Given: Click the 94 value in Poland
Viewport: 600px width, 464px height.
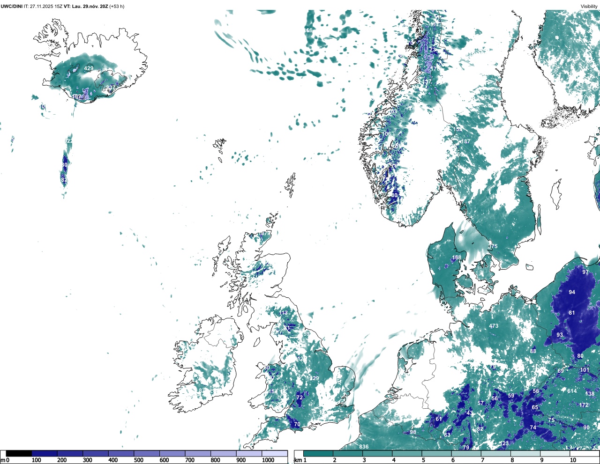Looking at the screenshot, I should (572, 292).
